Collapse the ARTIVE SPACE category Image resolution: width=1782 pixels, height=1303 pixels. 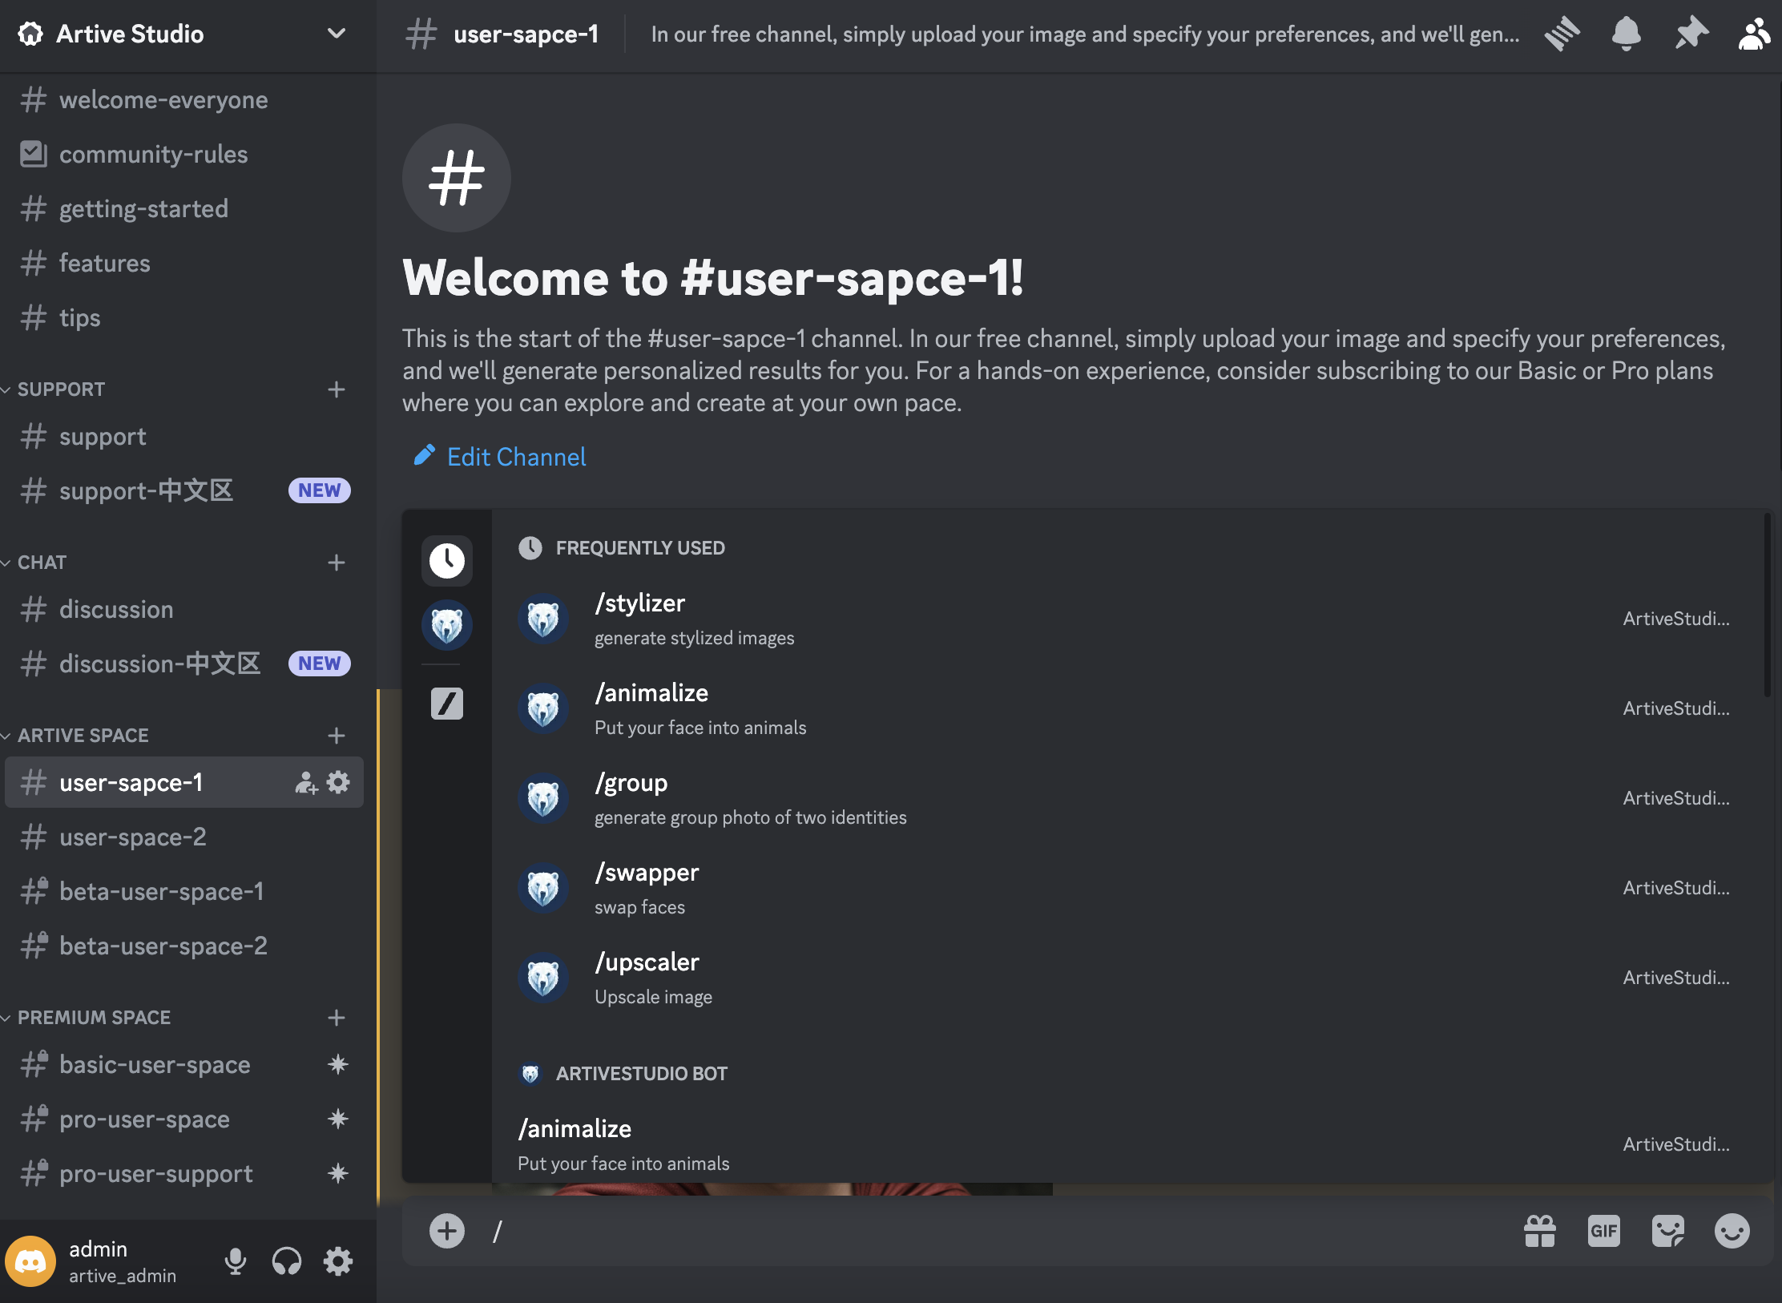[x=83, y=736]
